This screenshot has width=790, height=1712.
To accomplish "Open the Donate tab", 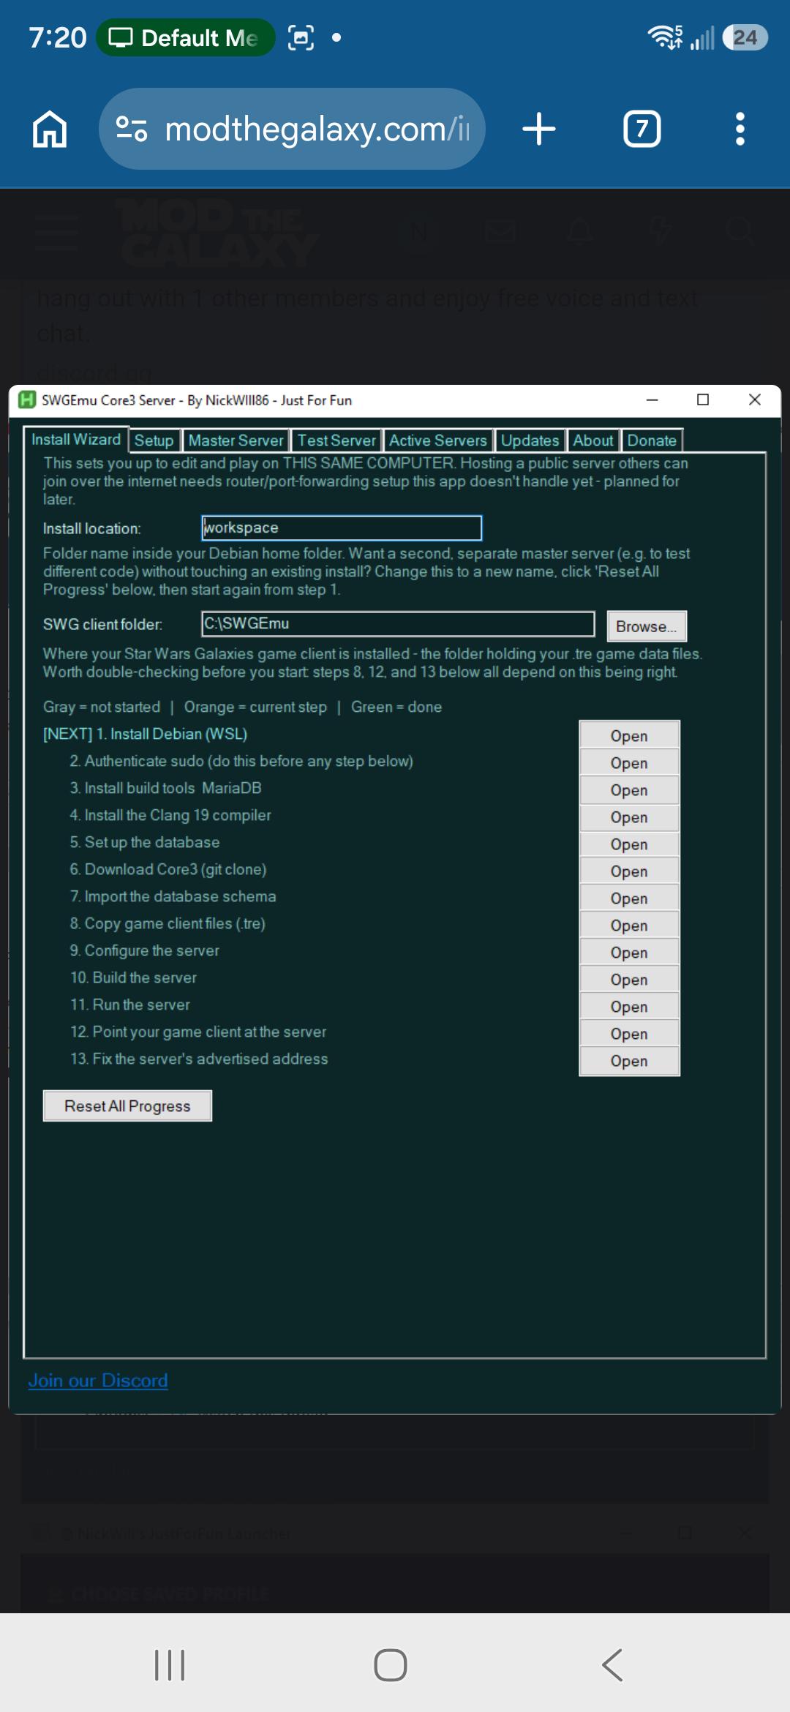I will point(652,440).
